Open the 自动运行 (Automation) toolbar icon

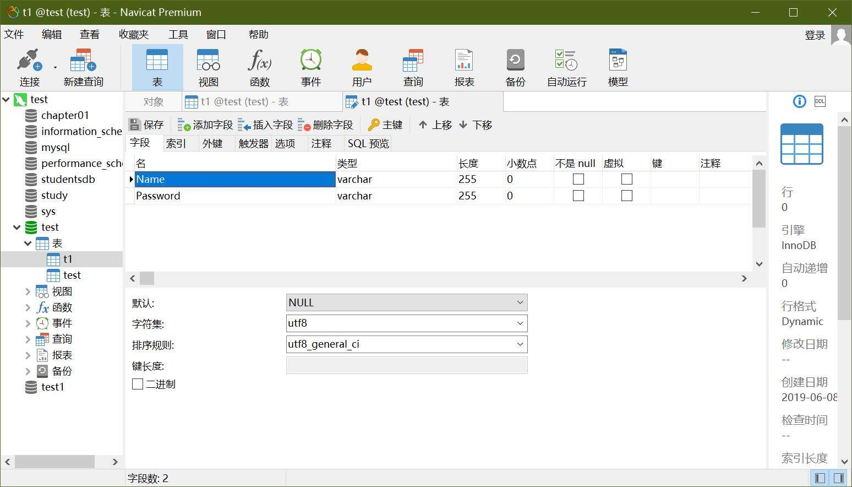(566, 67)
